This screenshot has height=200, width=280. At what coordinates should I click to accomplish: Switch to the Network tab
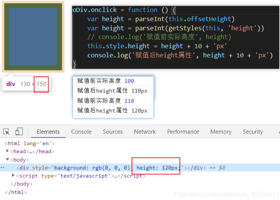tap(145, 132)
